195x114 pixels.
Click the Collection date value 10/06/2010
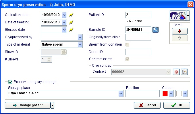tap(51, 15)
